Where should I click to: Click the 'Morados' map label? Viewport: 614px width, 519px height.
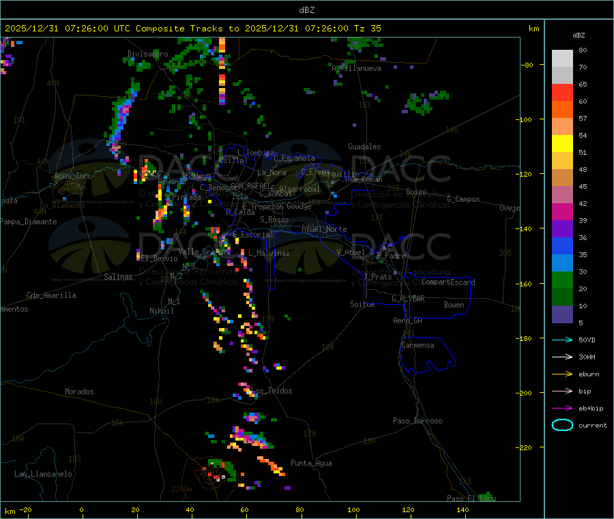[80, 391]
